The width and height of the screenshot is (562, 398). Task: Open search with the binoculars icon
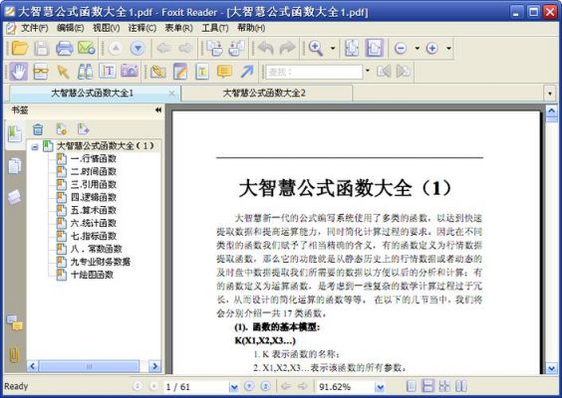[x=86, y=72]
